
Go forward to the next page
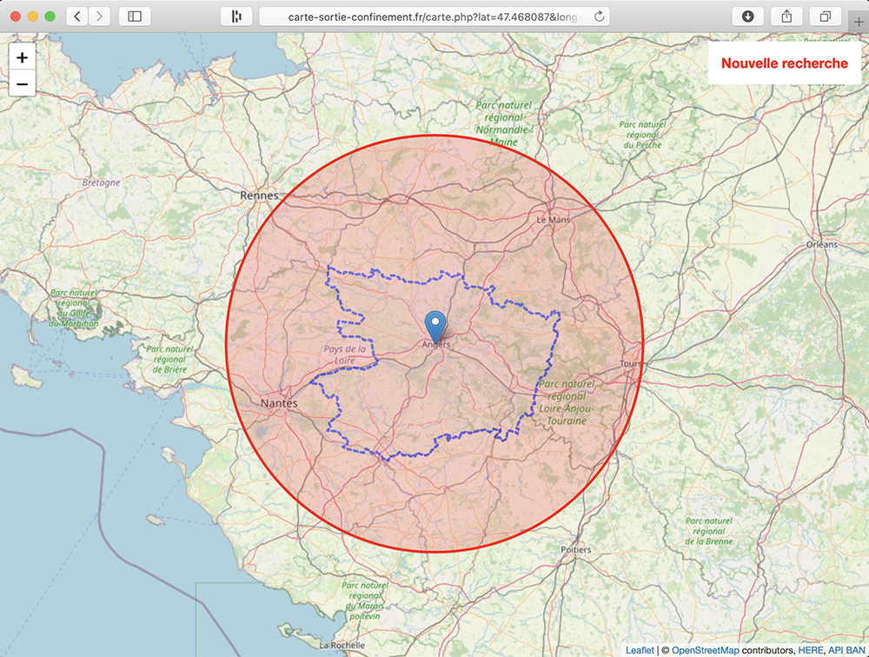tap(100, 17)
